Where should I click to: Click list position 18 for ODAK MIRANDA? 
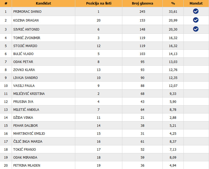(98, 158)
